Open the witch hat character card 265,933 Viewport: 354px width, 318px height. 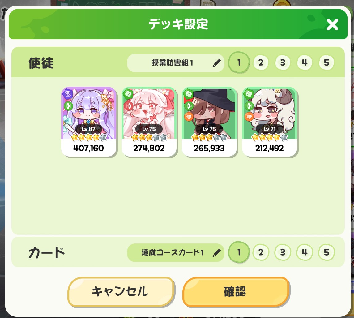[209, 122]
